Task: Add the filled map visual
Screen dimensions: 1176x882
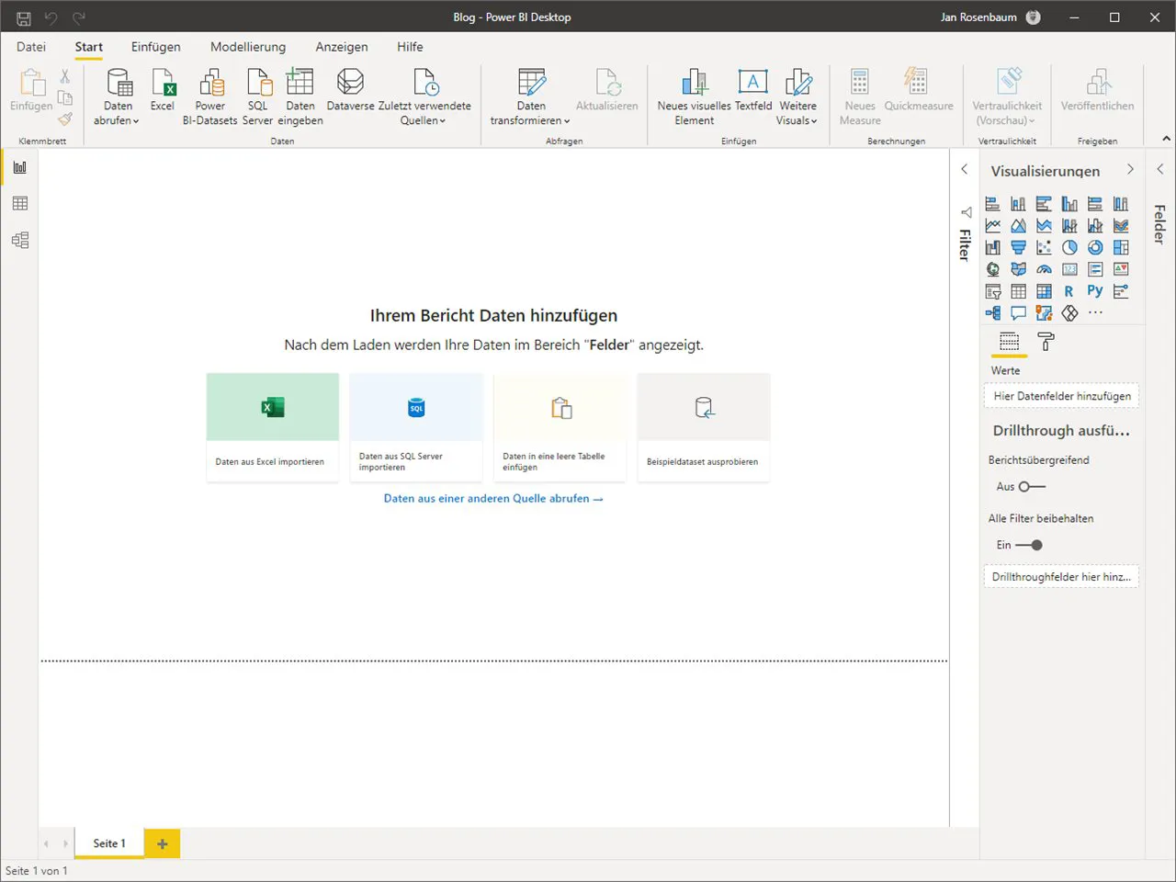Action: coord(1018,269)
